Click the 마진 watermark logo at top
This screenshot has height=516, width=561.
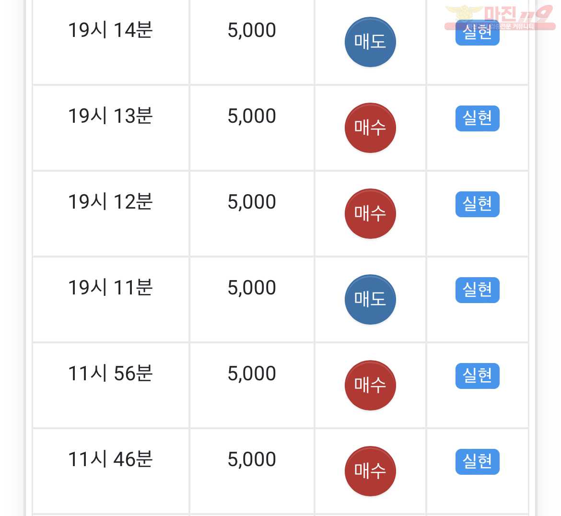[500, 17]
